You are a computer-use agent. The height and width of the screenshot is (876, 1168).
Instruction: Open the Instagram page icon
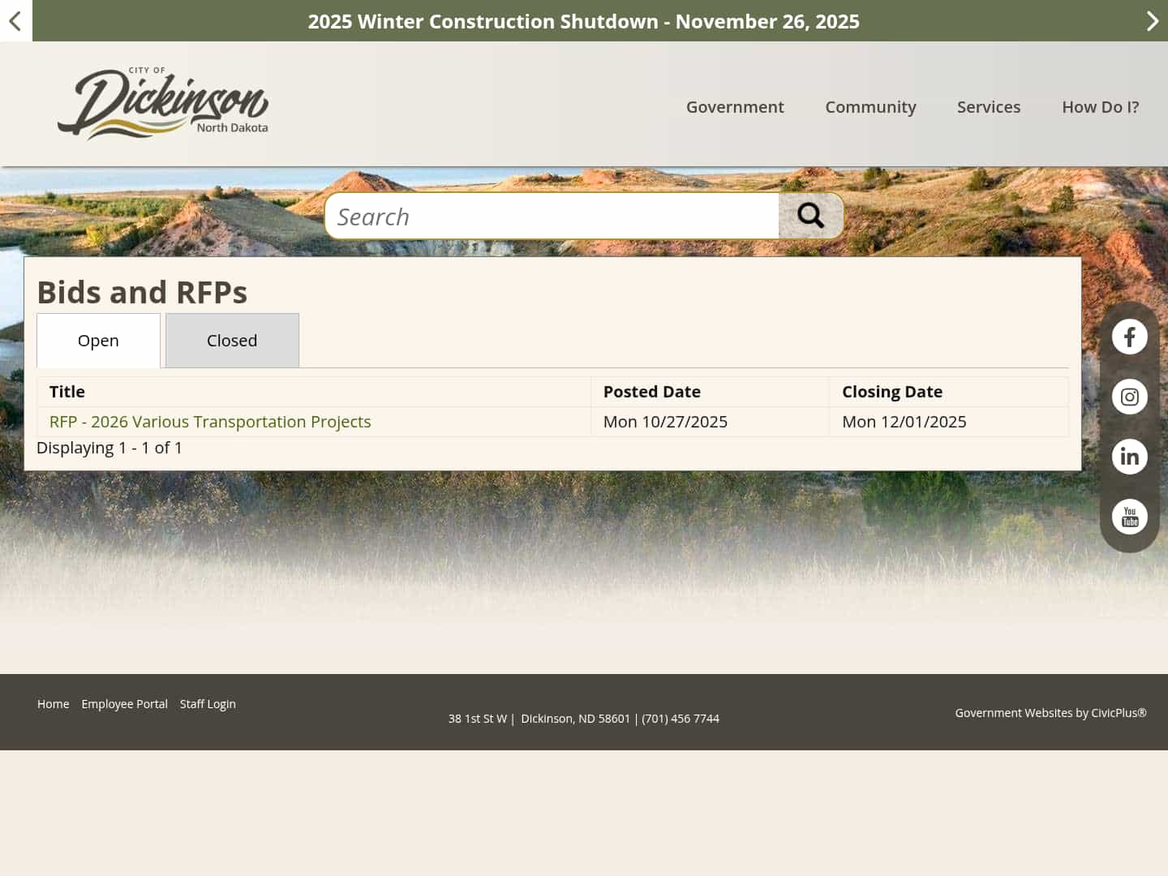coord(1129,397)
